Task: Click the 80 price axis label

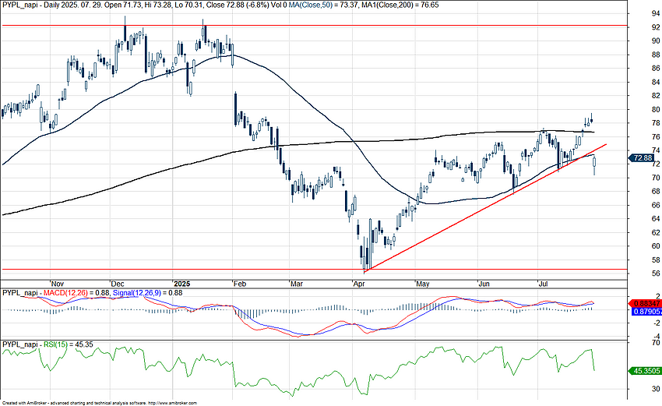Action: click(x=656, y=109)
